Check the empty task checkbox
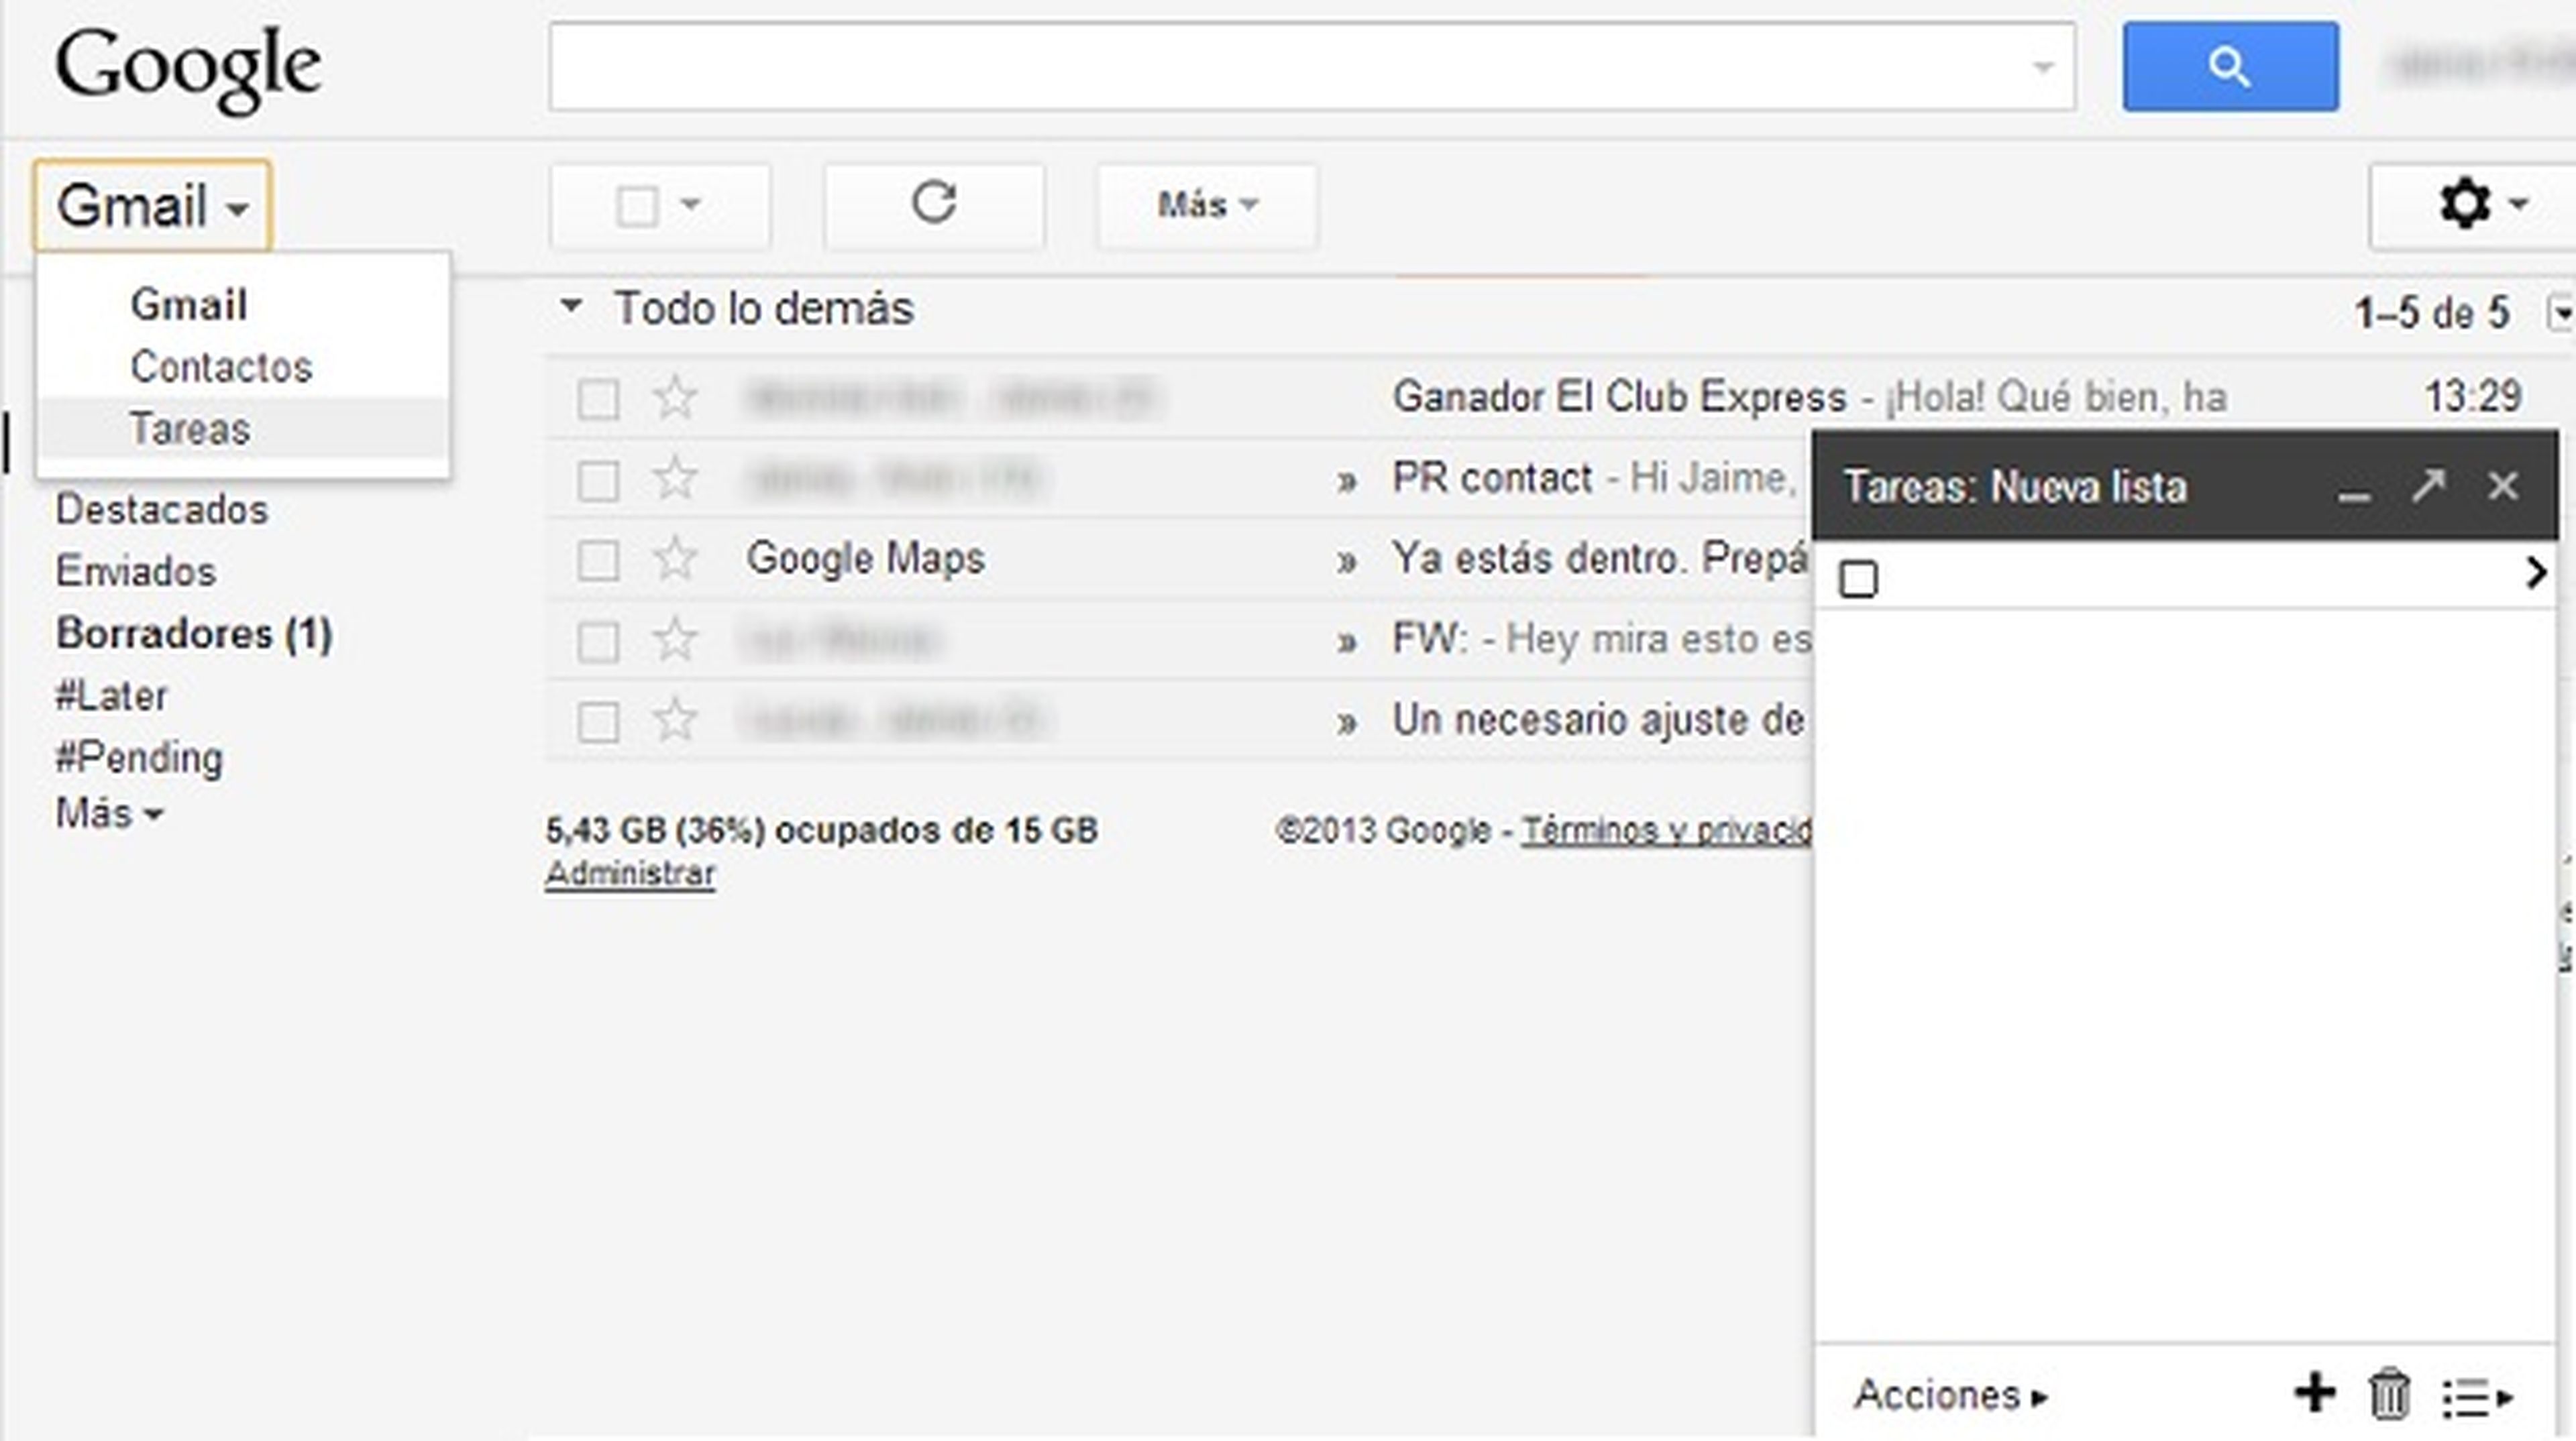Screen dimensions: 2576x1441 click(x=1858, y=579)
